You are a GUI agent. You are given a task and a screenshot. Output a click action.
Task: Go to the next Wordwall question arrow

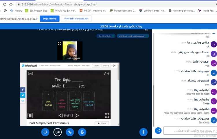tap(77, 116)
